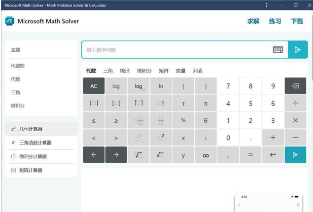
Task: Click the plain log key
Action: point(116,86)
